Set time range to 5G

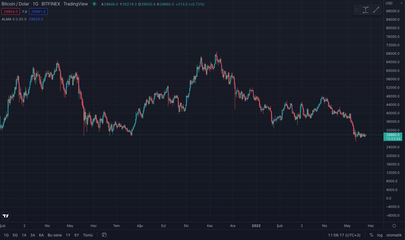(15, 235)
